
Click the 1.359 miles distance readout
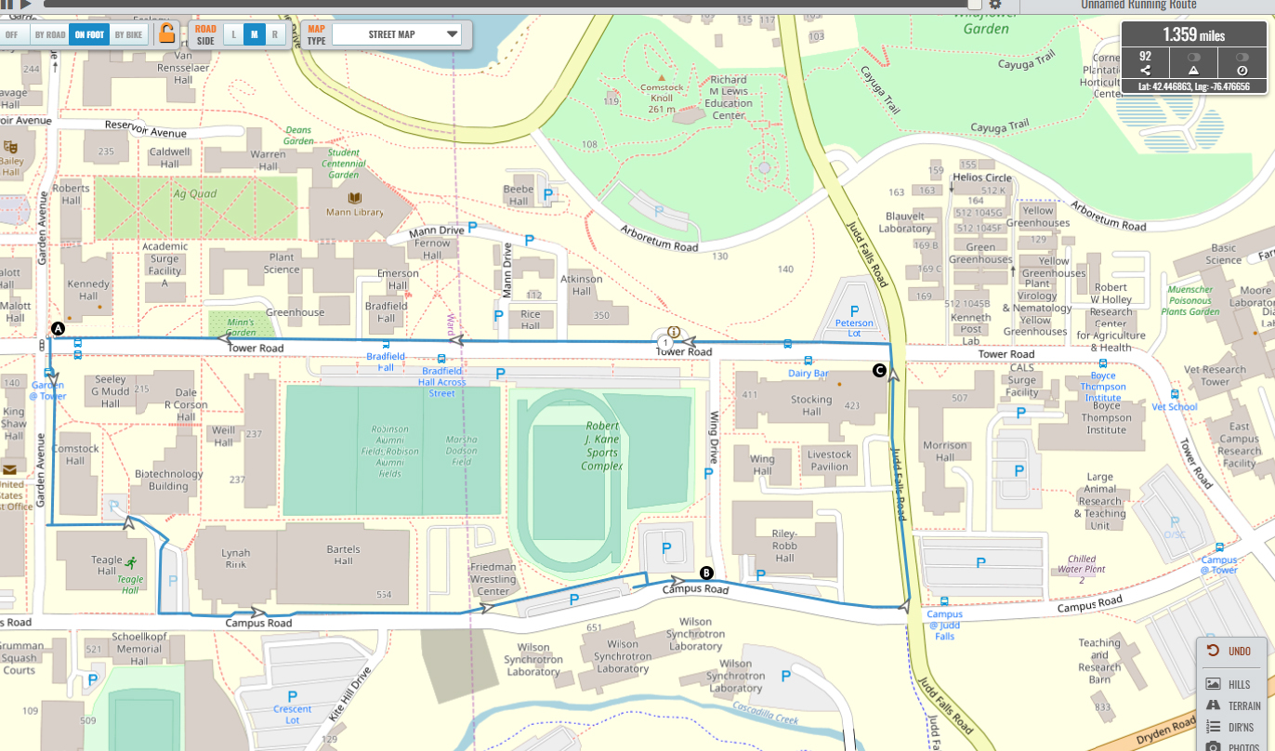click(x=1193, y=35)
